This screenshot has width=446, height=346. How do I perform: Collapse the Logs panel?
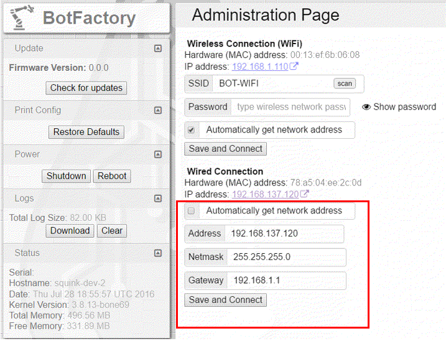158,199
